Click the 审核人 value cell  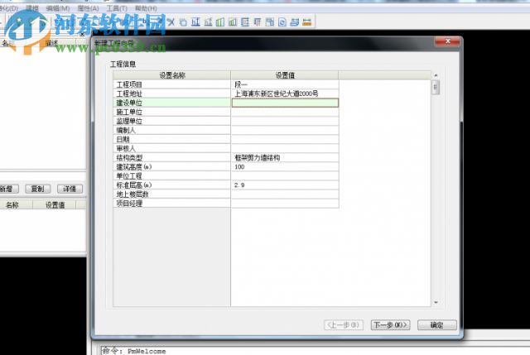[x=285, y=148]
